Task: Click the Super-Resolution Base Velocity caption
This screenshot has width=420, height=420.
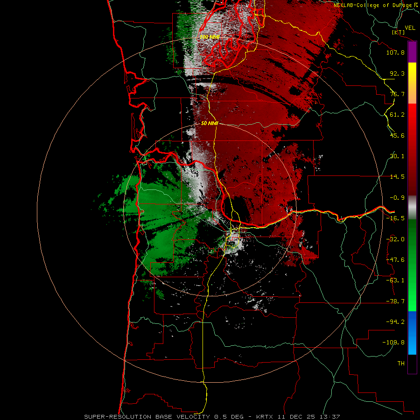Action: click(212, 417)
